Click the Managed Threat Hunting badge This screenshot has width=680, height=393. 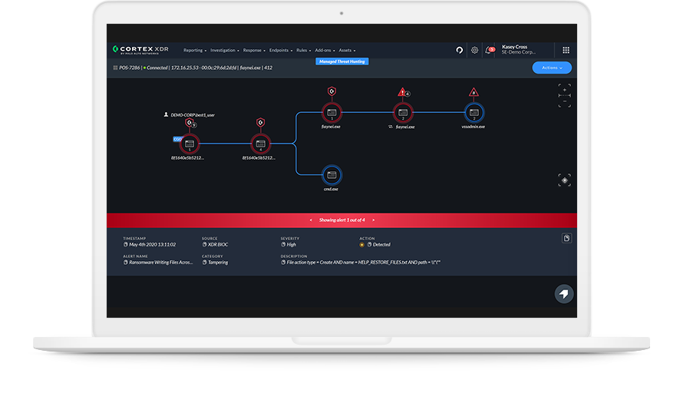(342, 61)
